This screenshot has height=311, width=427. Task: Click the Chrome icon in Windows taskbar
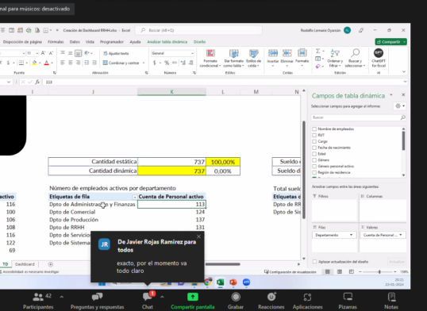coord(207,282)
